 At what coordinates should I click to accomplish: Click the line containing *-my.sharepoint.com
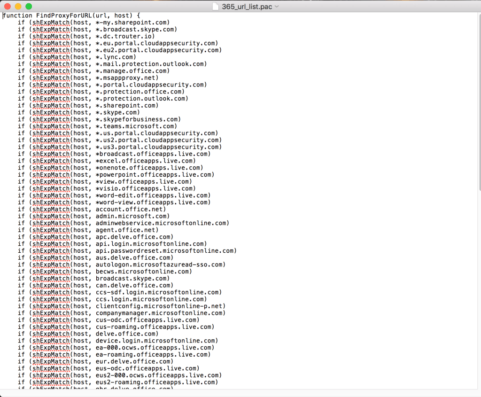pos(94,22)
